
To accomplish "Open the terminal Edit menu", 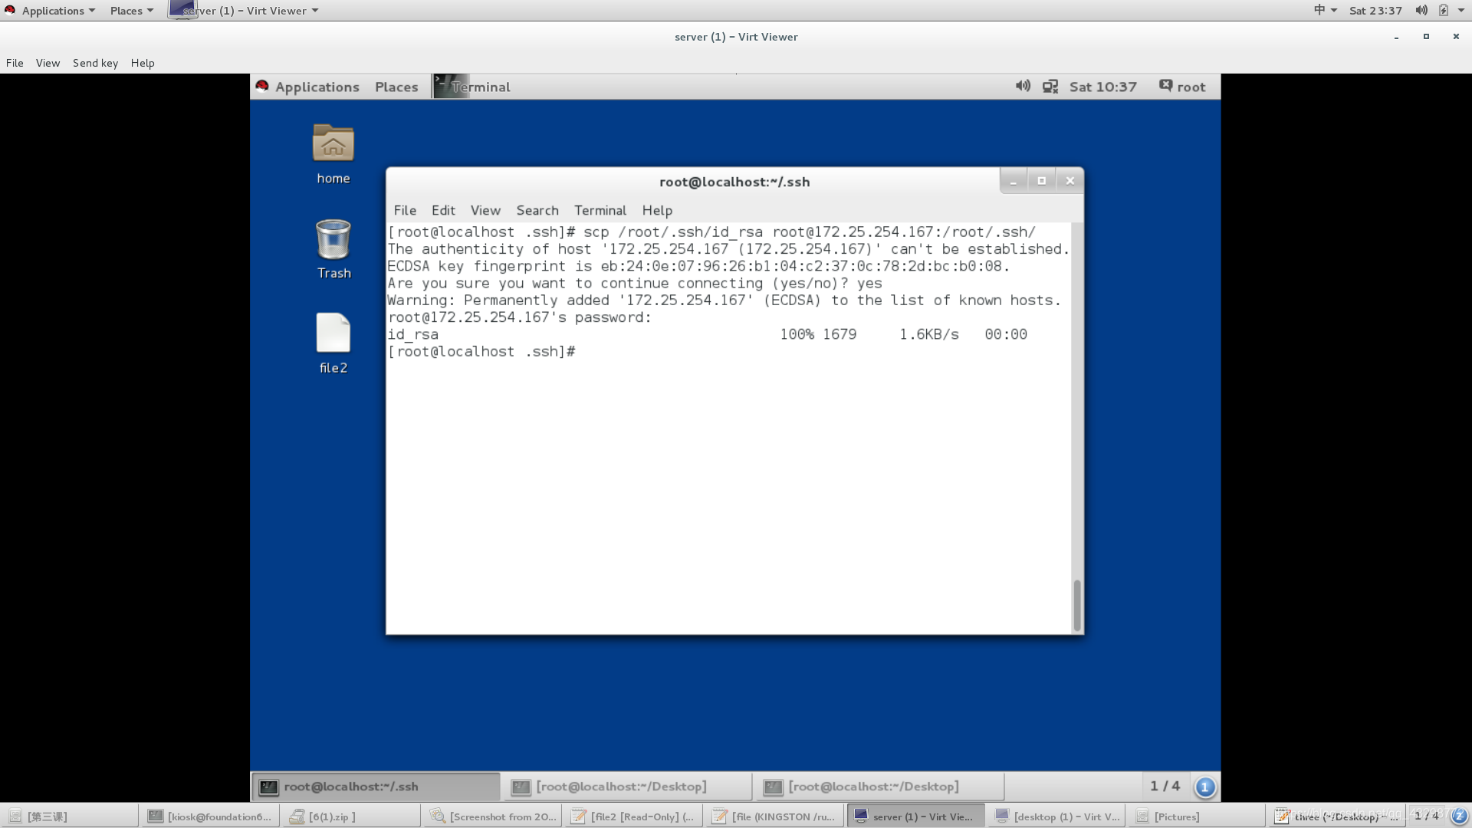I will point(443,210).
